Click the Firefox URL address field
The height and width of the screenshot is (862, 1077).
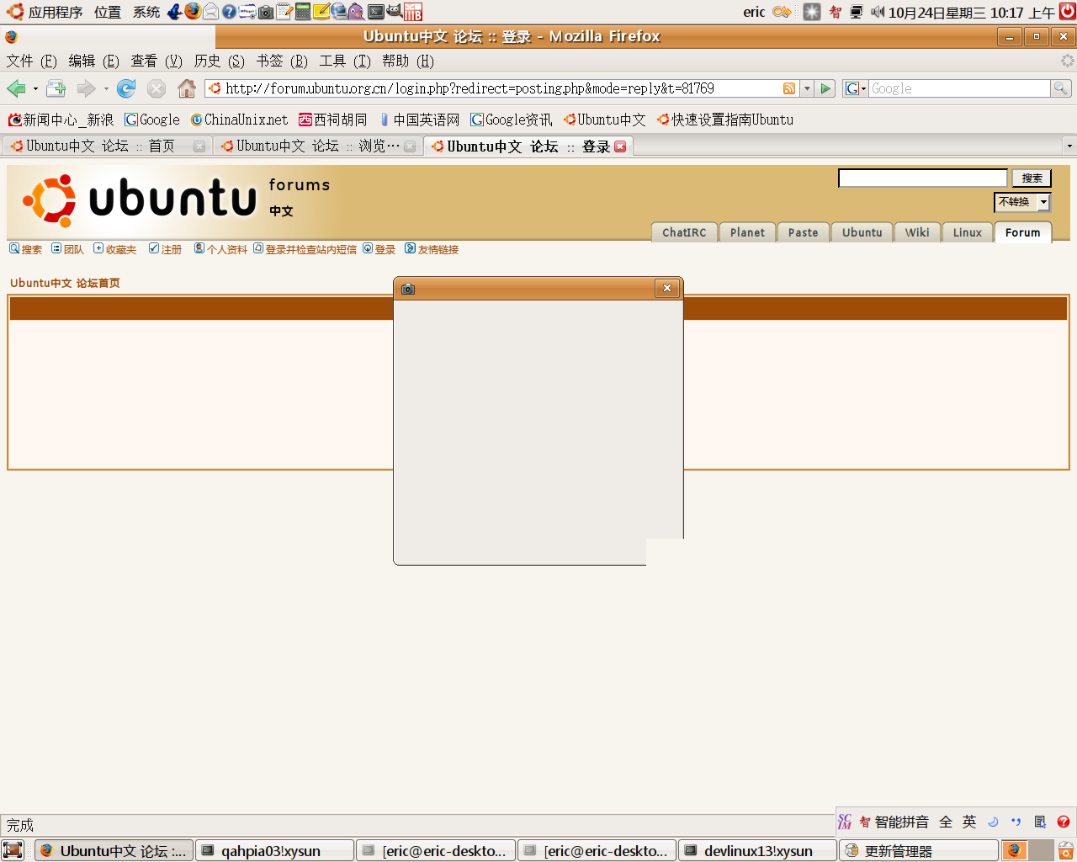[x=502, y=88]
